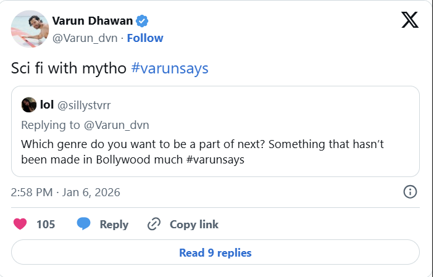434x277 pixels.
Task: Click the lol display name in quote
Action: [47, 105]
